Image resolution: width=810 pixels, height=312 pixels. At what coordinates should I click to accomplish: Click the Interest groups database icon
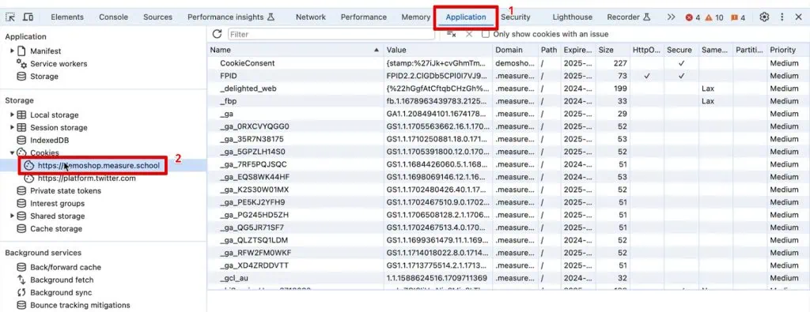tap(21, 203)
